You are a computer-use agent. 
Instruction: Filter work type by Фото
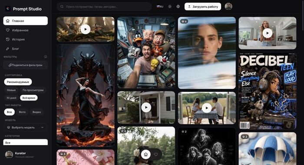[22, 112]
